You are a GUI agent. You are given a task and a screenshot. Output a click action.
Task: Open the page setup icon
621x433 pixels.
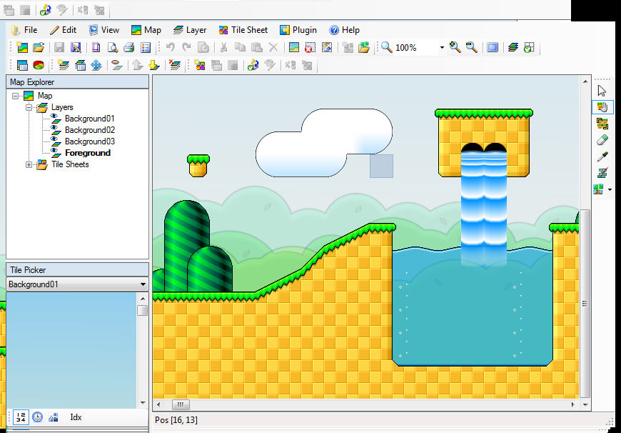[x=96, y=48]
